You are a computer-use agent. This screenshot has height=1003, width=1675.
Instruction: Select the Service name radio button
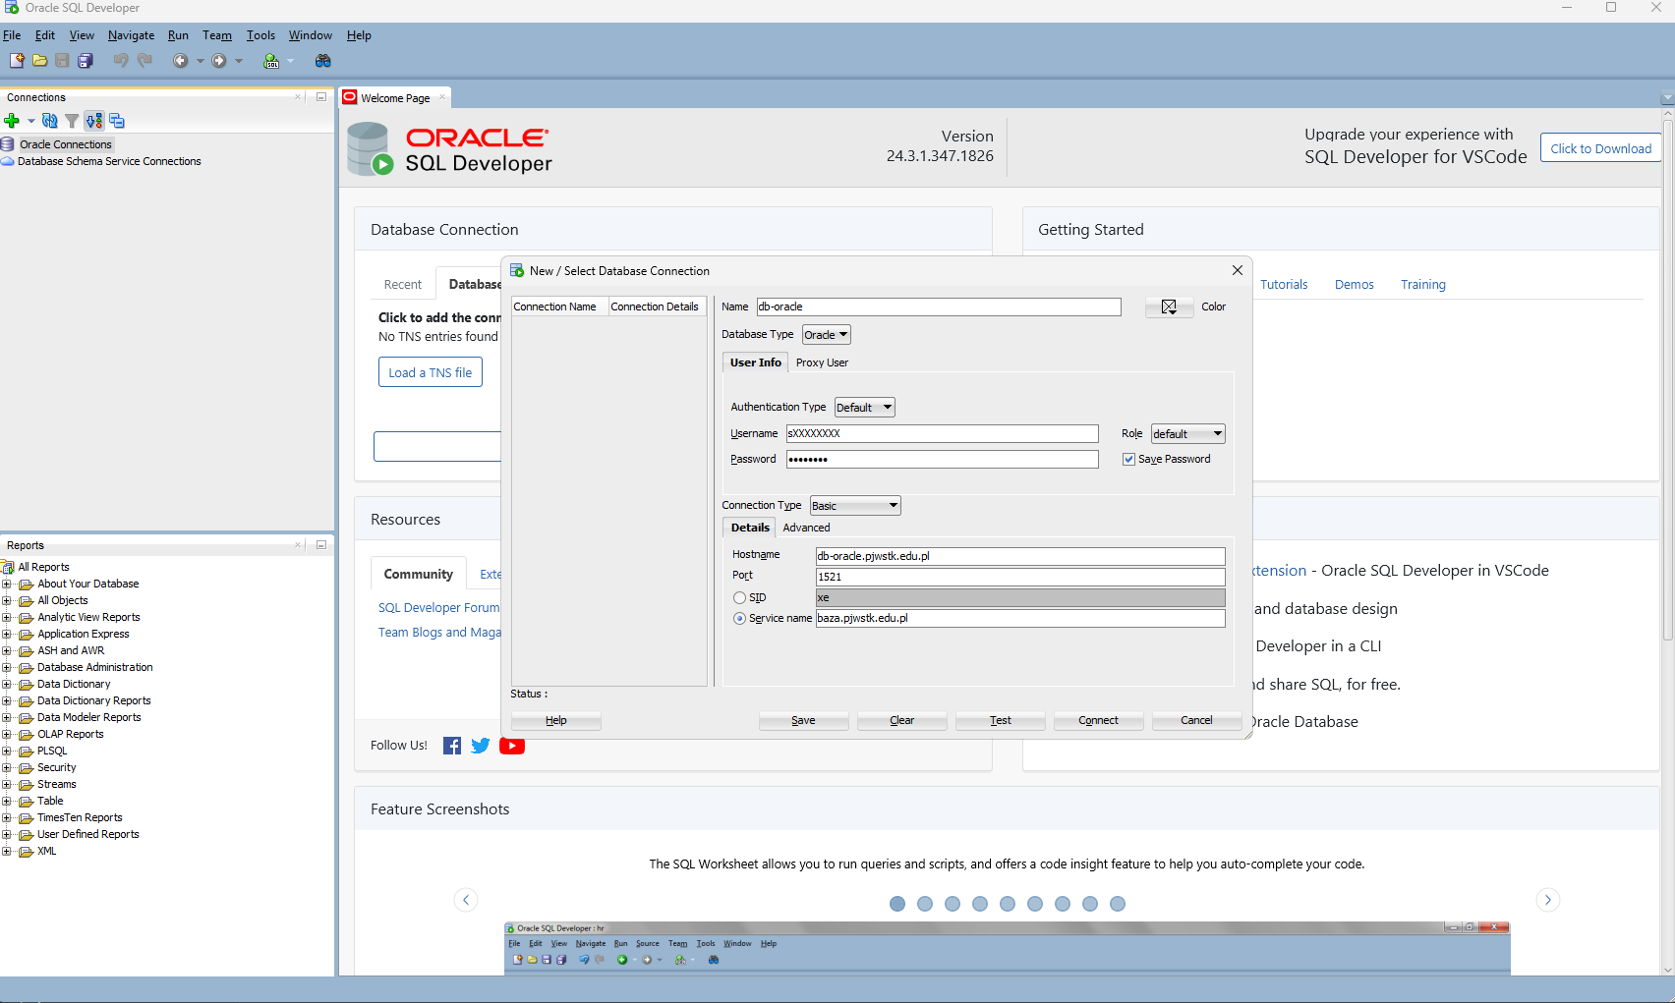coord(739,618)
